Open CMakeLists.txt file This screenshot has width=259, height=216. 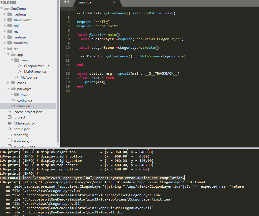pos(25,123)
